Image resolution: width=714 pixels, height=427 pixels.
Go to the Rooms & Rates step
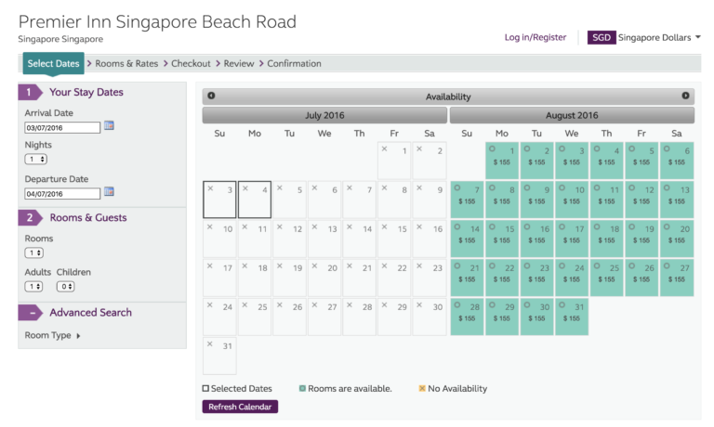126,64
